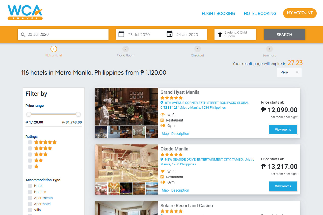323x215 pixels.
Task: Click the search magnifier icon in destination field
Action: [x=23, y=35]
